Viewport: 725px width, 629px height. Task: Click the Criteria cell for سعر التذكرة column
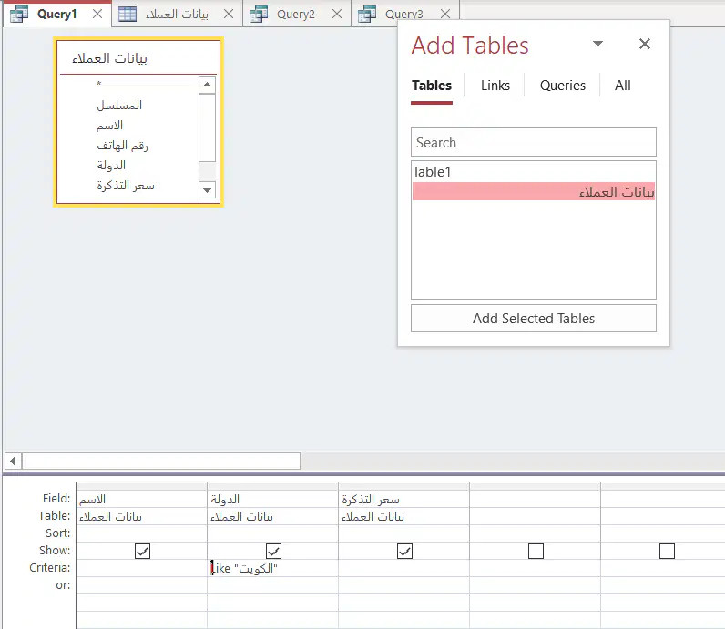pos(404,568)
